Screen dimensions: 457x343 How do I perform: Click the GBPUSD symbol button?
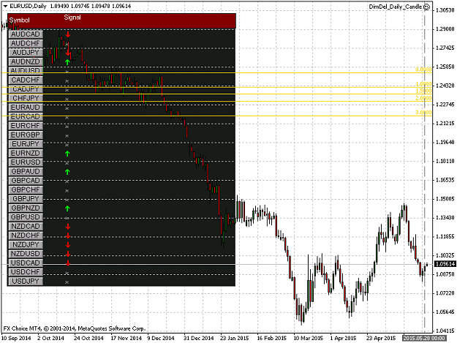26,216
